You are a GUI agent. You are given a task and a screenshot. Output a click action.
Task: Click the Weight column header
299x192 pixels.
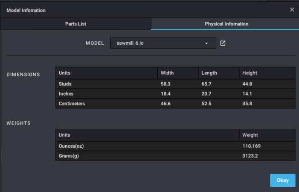(x=250, y=135)
